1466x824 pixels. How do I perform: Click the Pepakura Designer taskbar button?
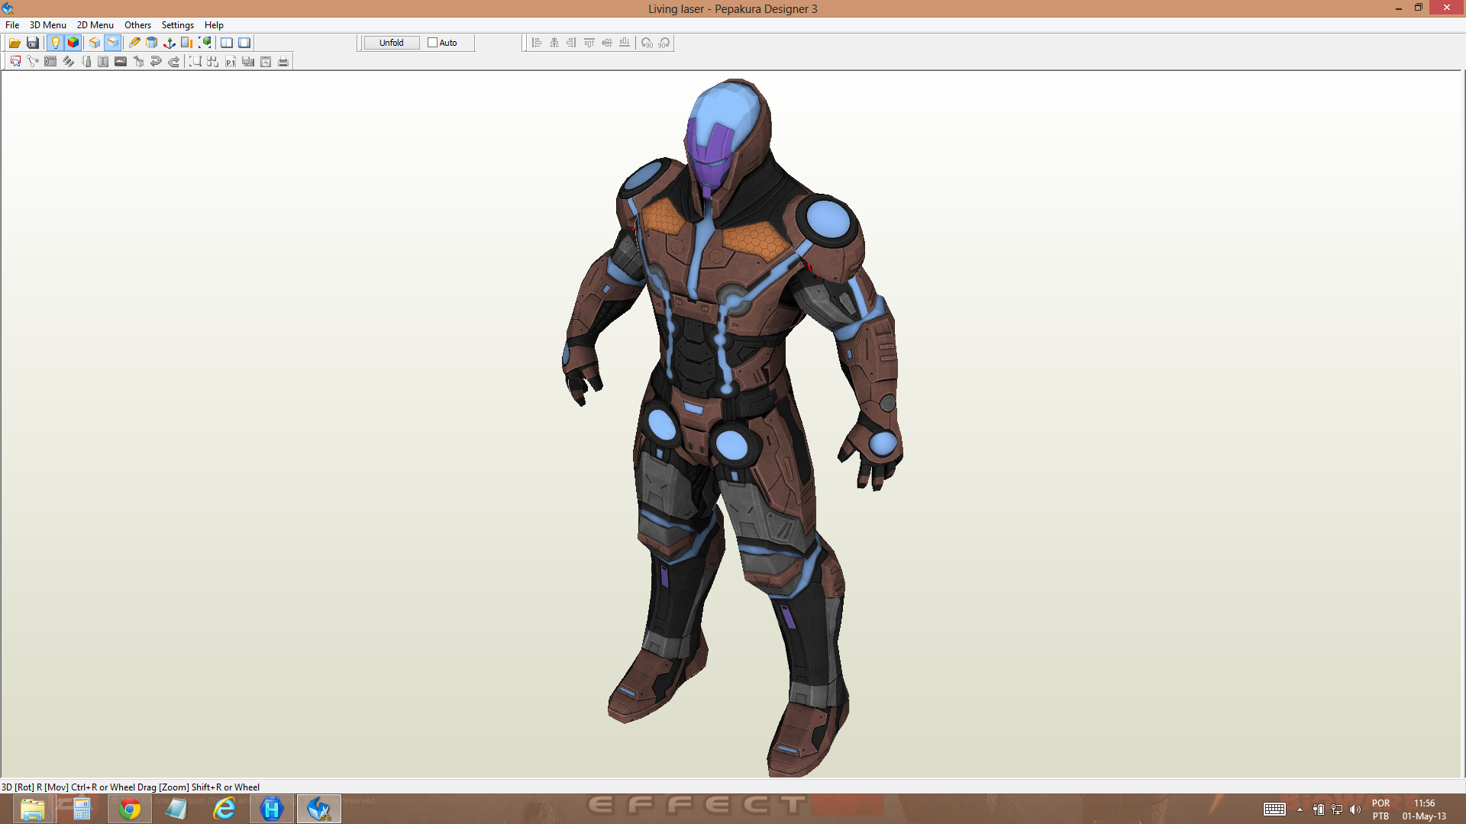click(x=319, y=809)
